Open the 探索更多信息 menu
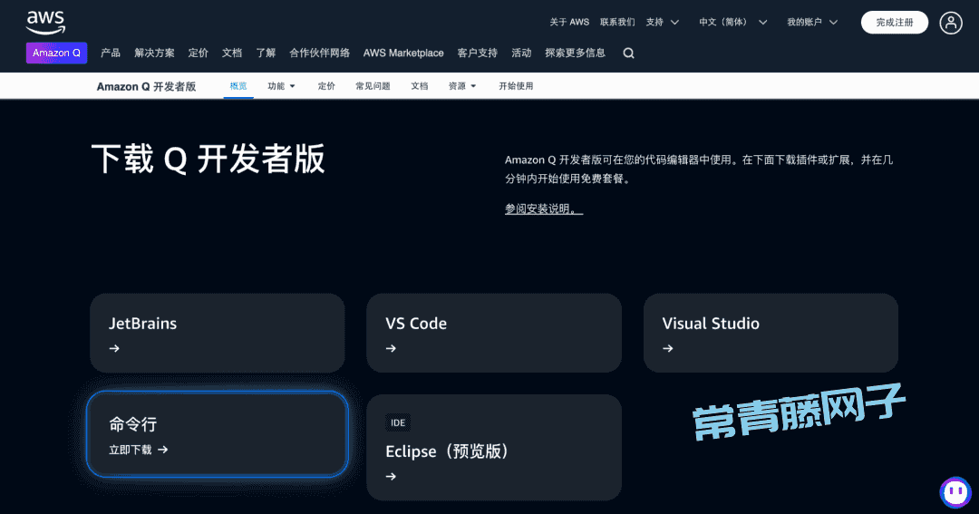This screenshot has width=979, height=514. tap(575, 53)
